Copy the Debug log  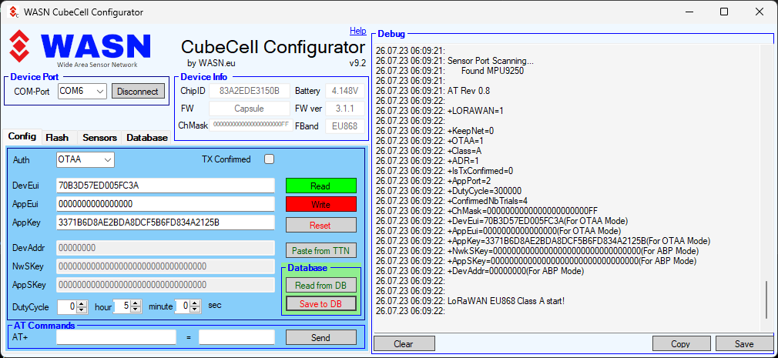(x=680, y=343)
